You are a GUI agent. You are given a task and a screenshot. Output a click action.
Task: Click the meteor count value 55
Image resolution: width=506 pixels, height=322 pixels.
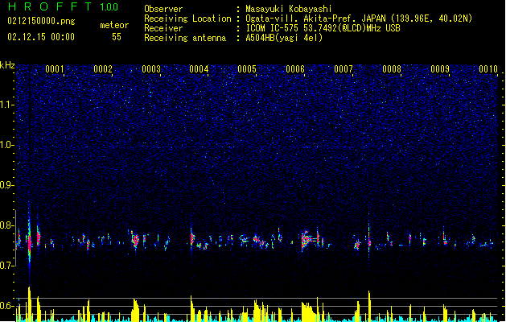[x=117, y=37]
